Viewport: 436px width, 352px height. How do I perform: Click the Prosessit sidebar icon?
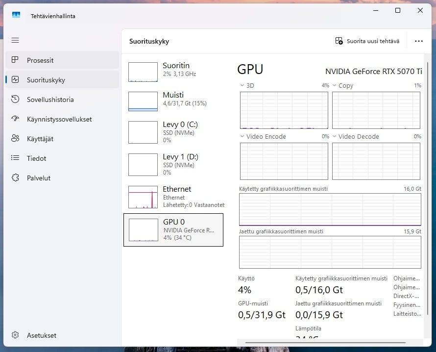pos(15,60)
